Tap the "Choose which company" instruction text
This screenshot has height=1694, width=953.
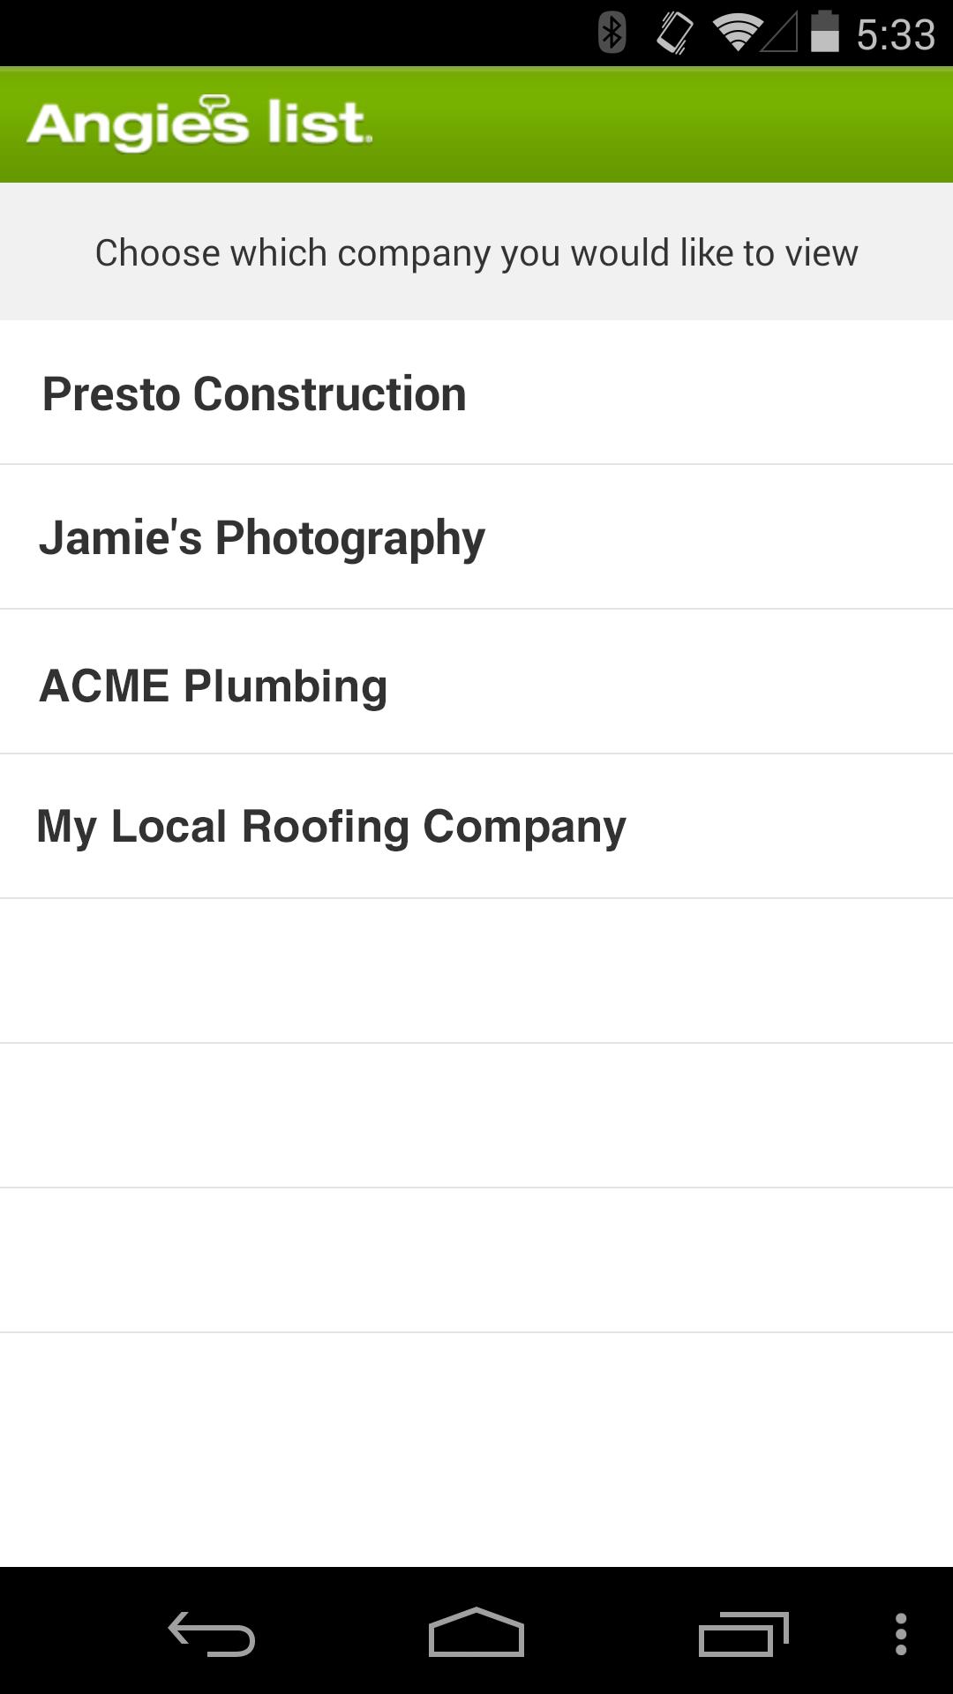(x=476, y=253)
